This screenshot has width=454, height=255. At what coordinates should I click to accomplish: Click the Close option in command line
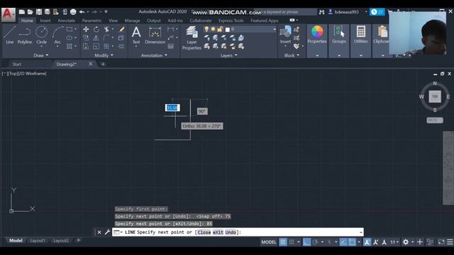click(x=204, y=232)
